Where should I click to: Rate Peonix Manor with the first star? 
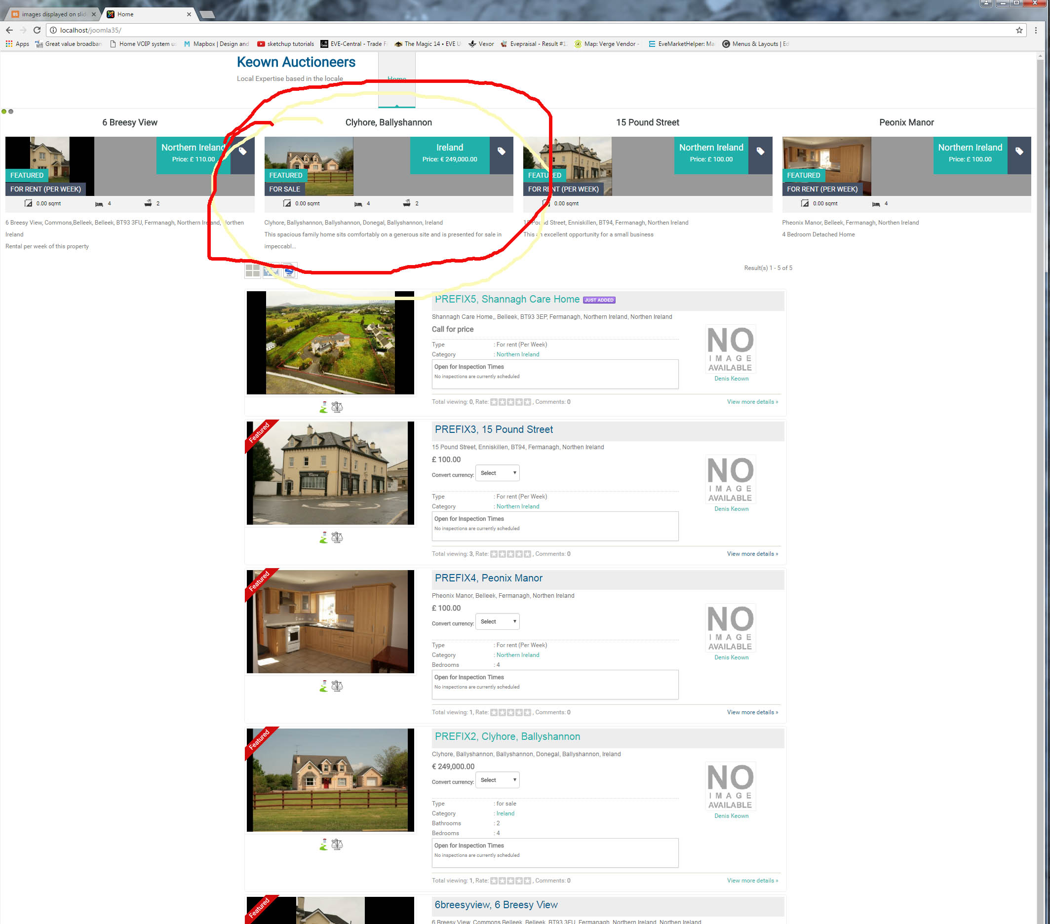[x=494, y=712]
